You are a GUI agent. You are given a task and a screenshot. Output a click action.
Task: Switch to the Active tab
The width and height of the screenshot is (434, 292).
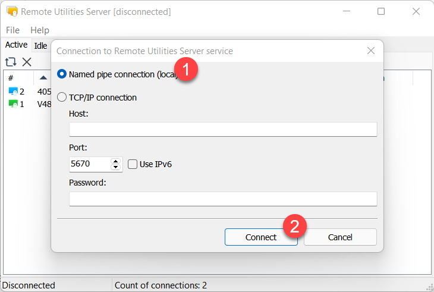[16, 45]
